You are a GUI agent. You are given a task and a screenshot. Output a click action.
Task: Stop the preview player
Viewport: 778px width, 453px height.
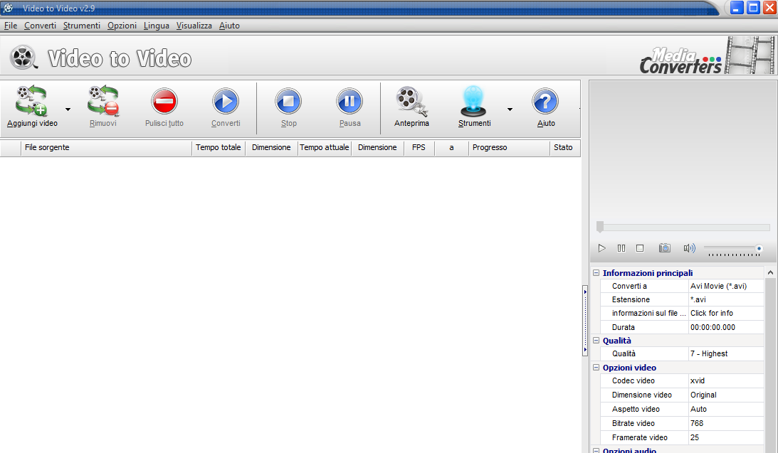[x=640, y=247]
